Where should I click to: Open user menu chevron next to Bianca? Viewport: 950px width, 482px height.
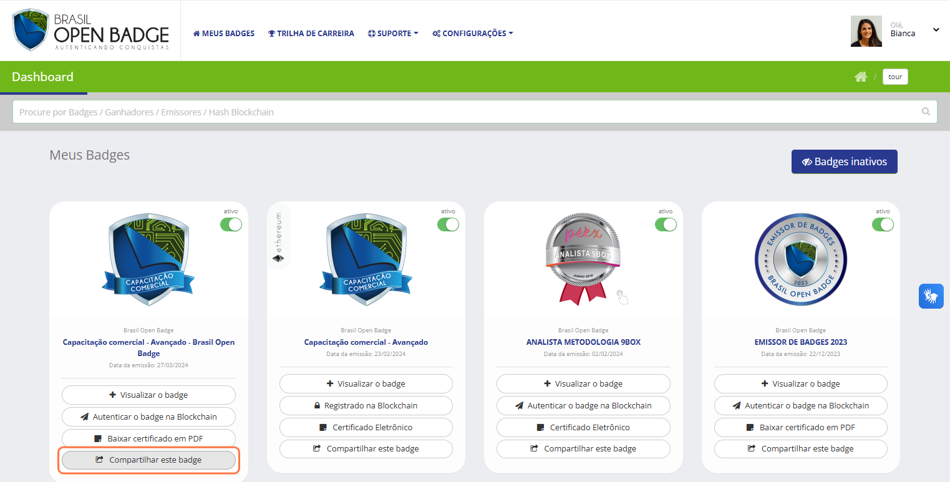click(936, 30)
